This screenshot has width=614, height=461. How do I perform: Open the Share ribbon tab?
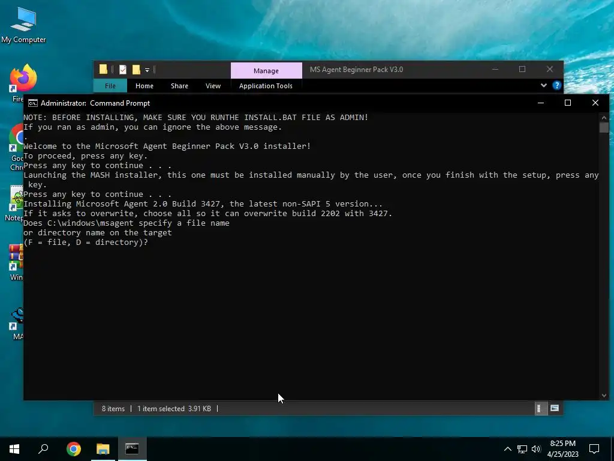click(179, 86)
